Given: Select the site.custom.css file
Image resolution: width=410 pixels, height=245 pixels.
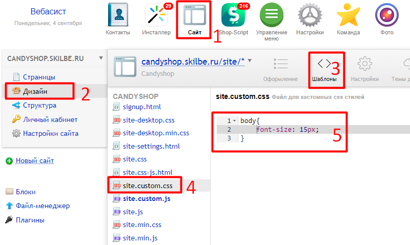Looking at the screenshot, I should [x=148, y=185].
